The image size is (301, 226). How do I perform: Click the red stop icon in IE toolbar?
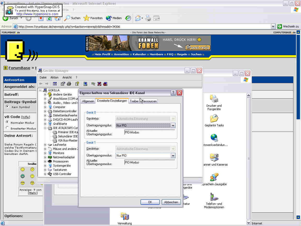(41, 19)
